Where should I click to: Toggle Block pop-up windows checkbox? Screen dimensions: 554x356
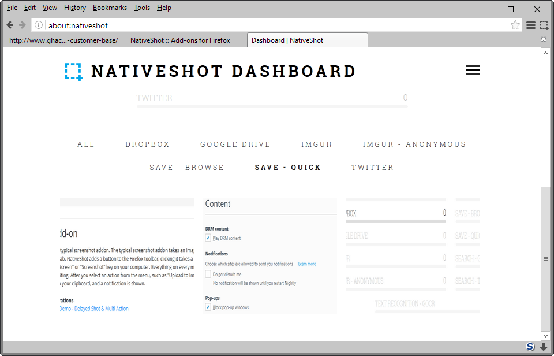pos(208,307)
